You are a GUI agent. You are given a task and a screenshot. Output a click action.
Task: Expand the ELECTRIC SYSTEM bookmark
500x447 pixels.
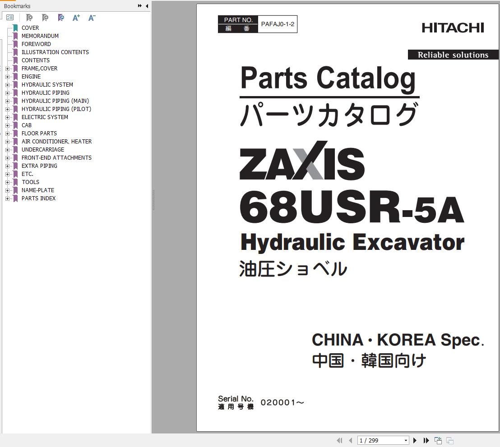[x=7, y=117]
